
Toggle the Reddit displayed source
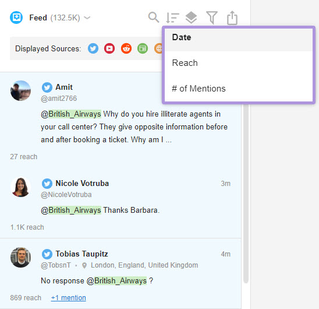(x=126, y=48)
